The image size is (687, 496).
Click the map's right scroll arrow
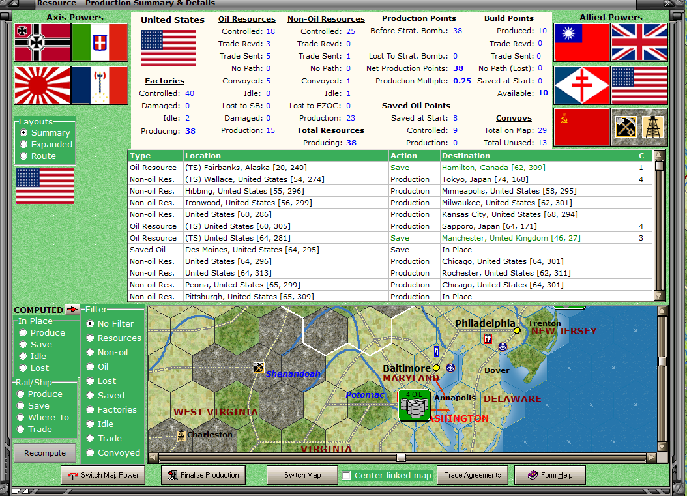pos(652,458)
